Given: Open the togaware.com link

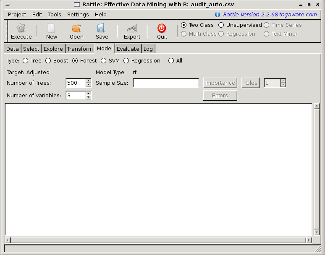Looking at the screenshot, I should 298,15.
